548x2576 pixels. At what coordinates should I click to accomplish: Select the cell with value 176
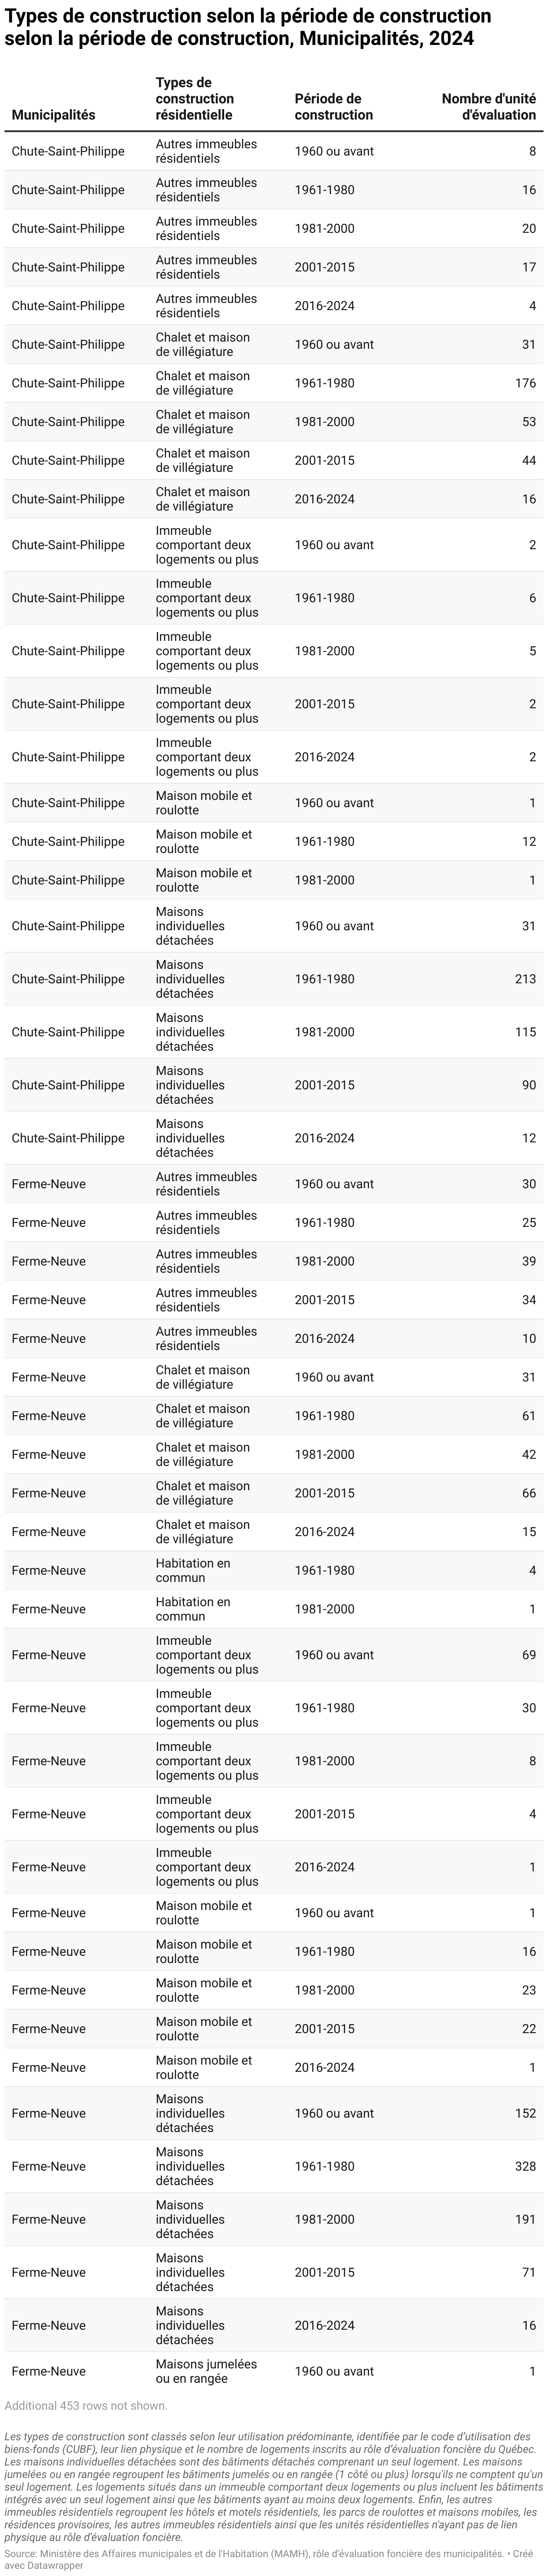pos(525,383)
